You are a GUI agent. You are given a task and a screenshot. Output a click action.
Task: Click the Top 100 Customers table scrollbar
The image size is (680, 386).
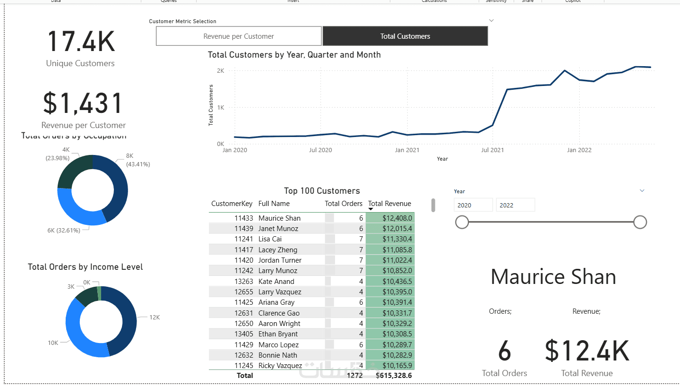pos(433,205)
